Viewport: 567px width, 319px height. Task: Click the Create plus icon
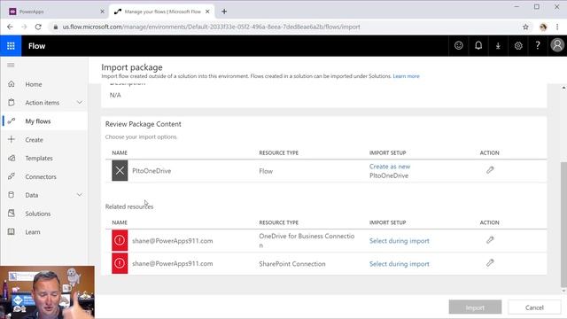(12, 139)
